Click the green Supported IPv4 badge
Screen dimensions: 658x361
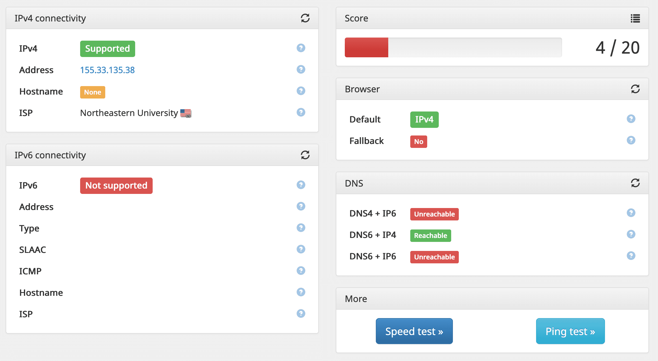(x=107, y=49)
